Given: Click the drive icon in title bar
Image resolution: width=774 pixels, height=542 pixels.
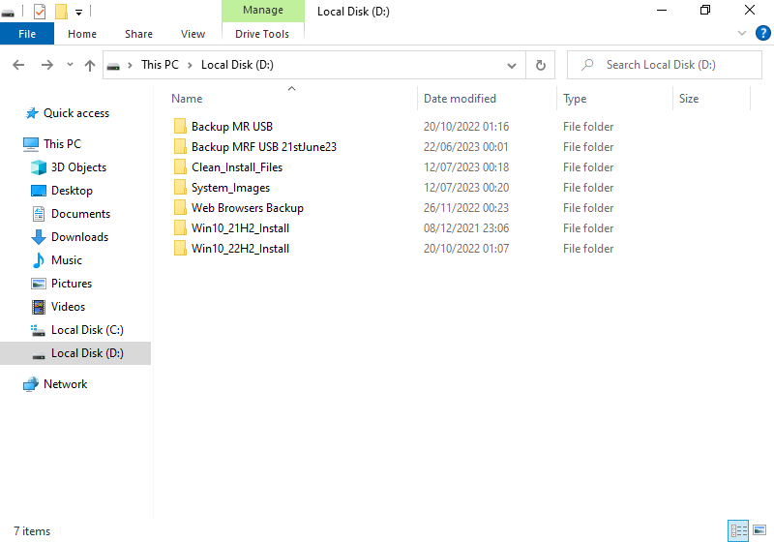Looking at the screenshot, I should click(x=8, y=13).
